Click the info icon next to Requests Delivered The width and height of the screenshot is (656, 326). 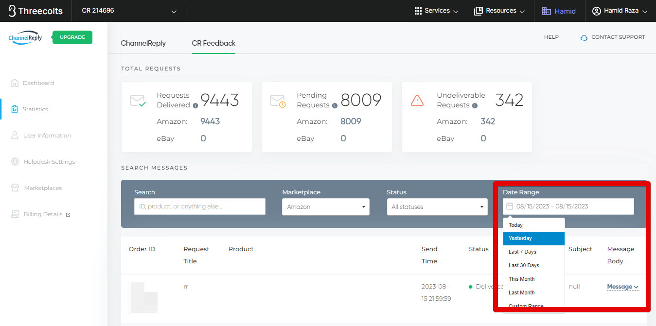[x=195, y=105]
